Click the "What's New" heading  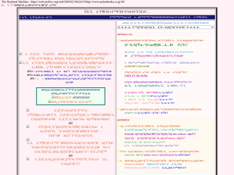pos(125,35)
